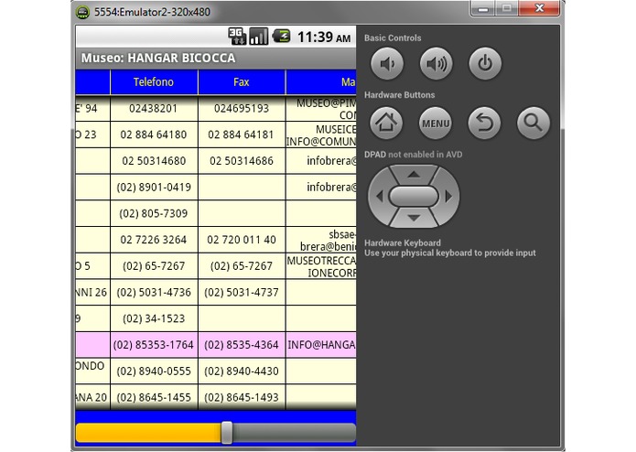Select telephone cell 02438201
The width and height of the screenshot is (636, 452).
coord(154,108)
